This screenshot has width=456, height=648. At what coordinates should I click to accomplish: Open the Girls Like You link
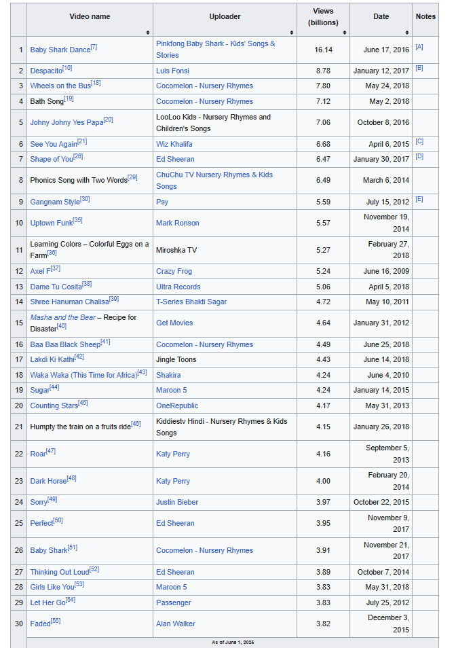coord(52,588)
